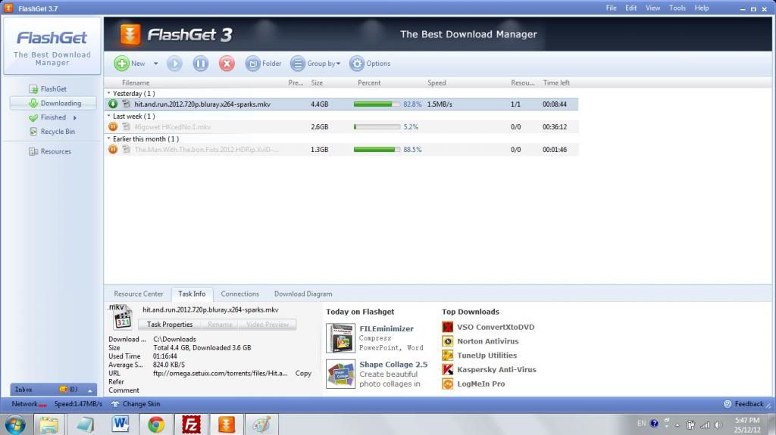This screenshot has width=776, height=435.
Task: Click paused icon of 46gowet.HKcedNo.1.mkv
Action: coord(113,127)
